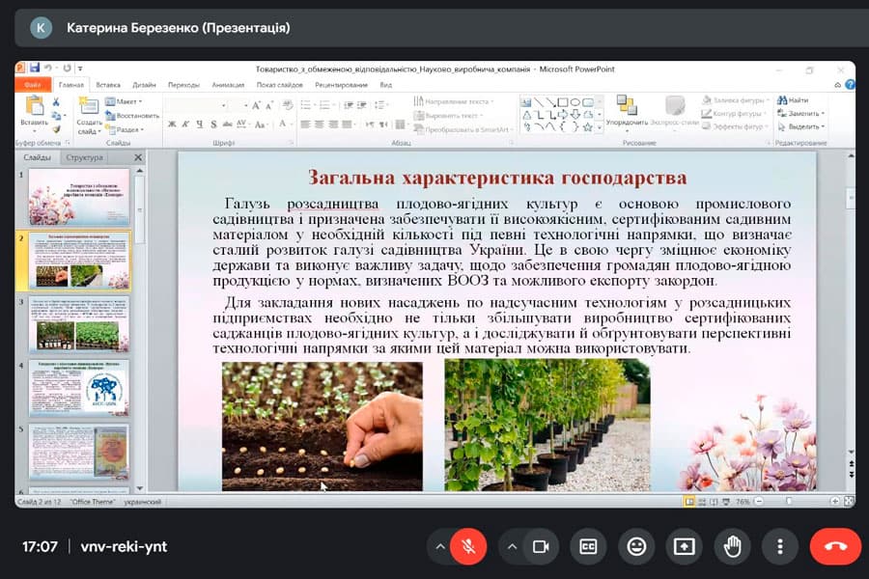This screenshot has height=579, width=869.
Task: Switch to the Вставка ribbon tab
Action: click(108, 84)
